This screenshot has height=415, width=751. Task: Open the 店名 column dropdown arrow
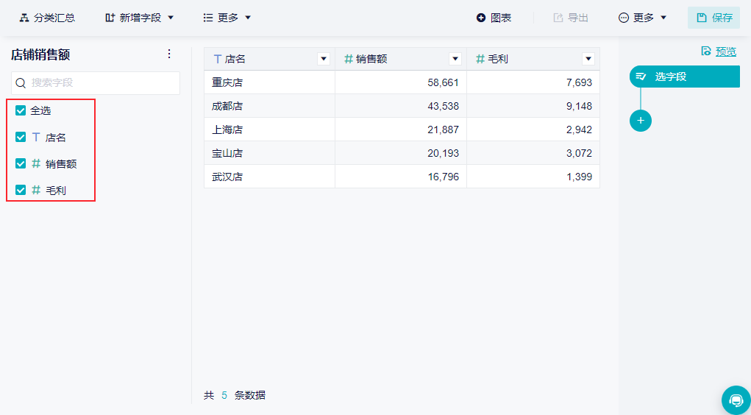323,59
